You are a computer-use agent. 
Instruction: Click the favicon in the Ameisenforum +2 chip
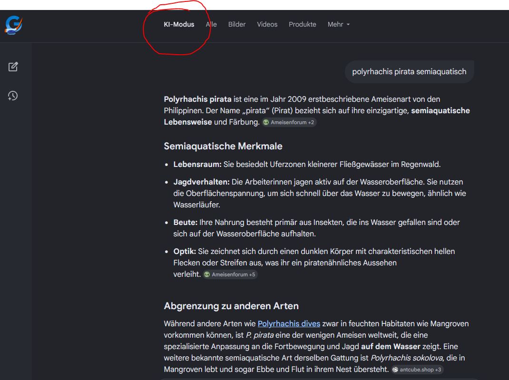(266, 122)
